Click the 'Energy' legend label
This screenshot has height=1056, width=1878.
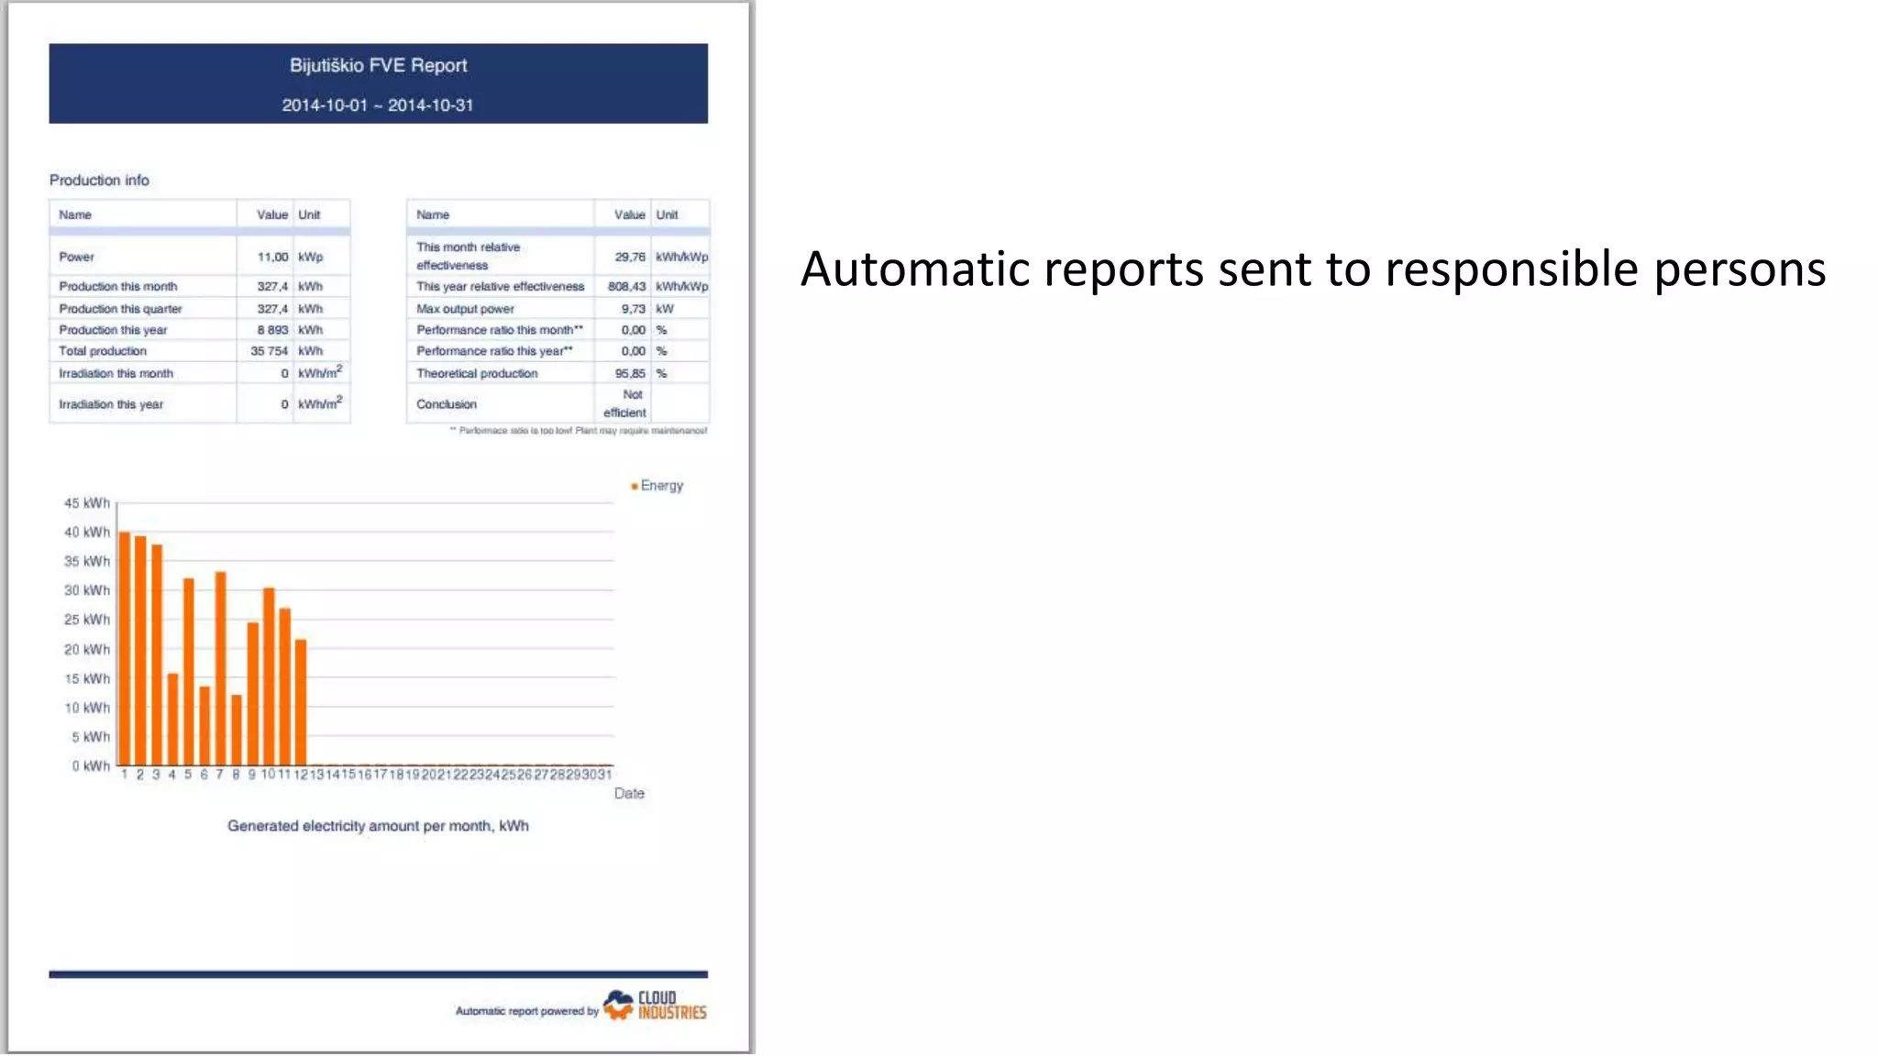(662, 486)
